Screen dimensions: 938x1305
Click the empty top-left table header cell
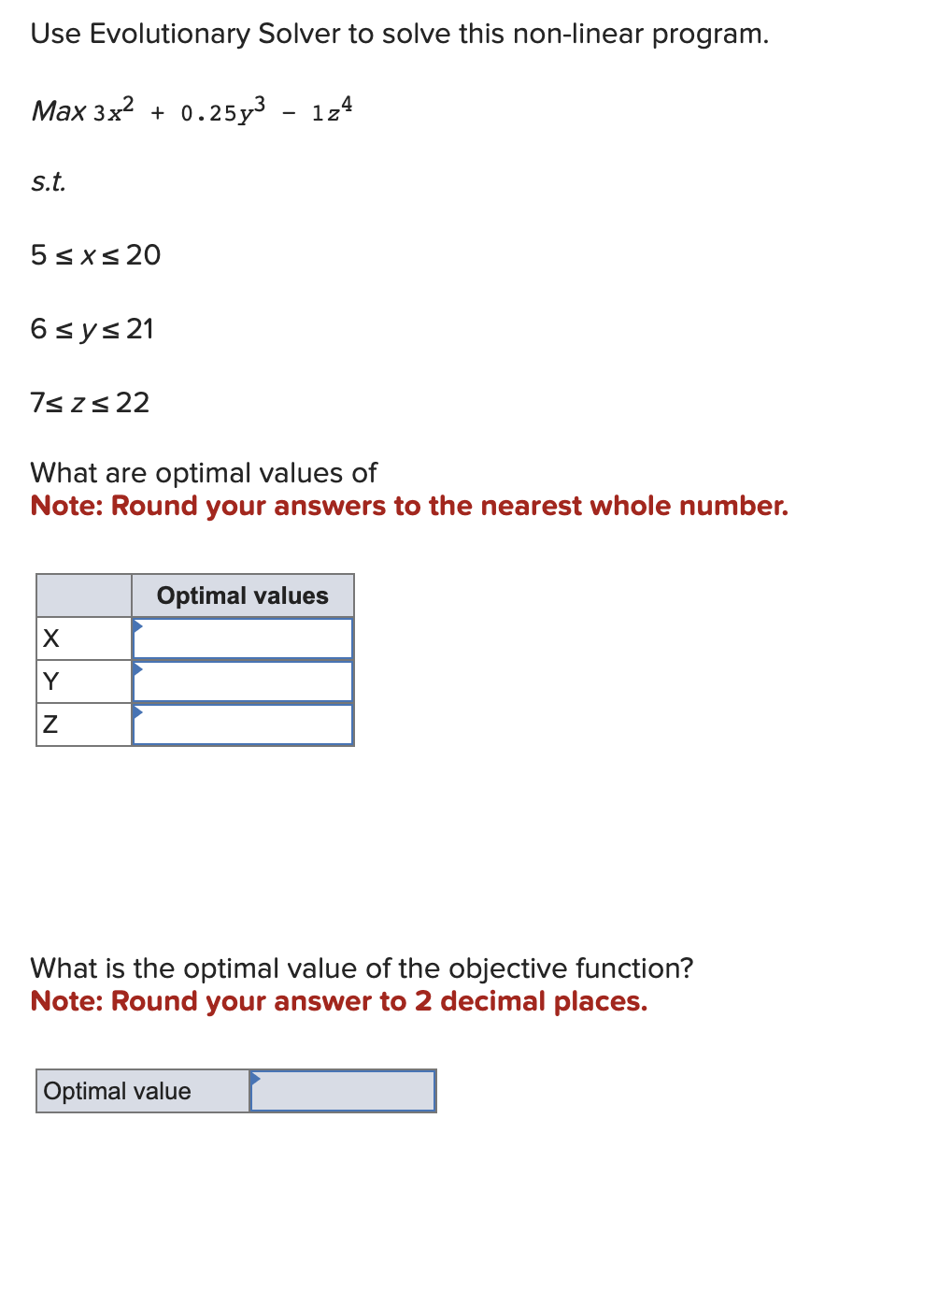point(82,595)
